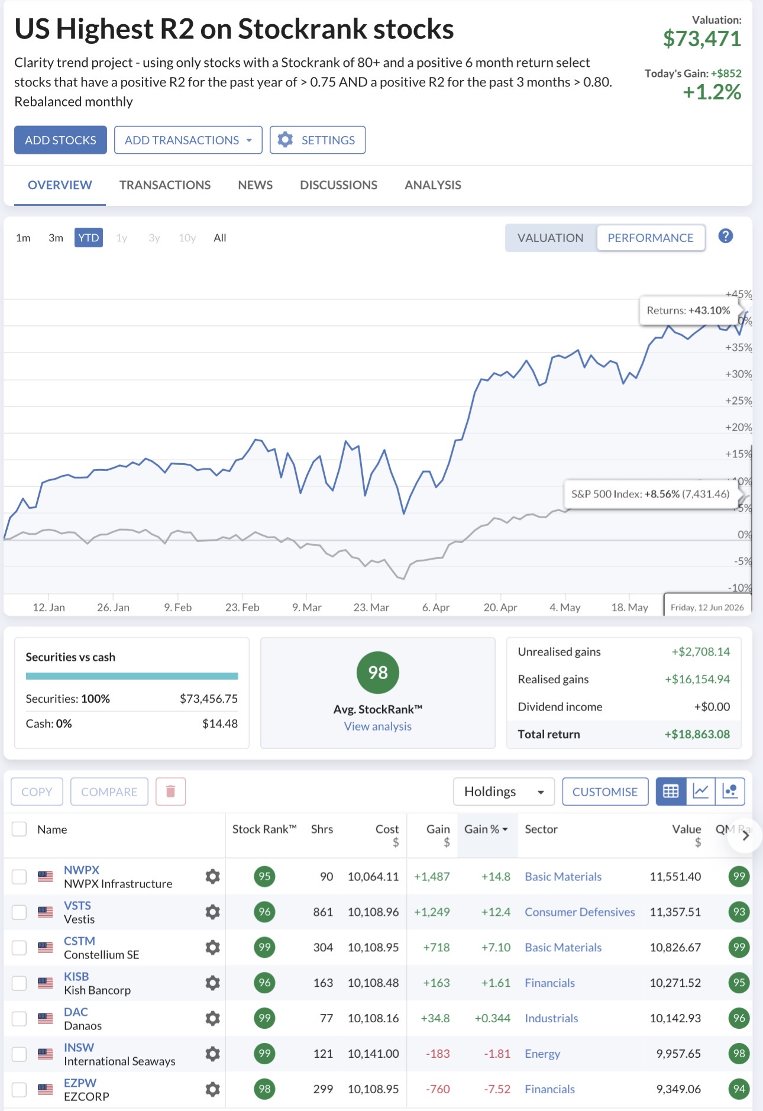Open the Discussions tab
The width and height of the screenshot is (763, 1111).
coord(339,185)
